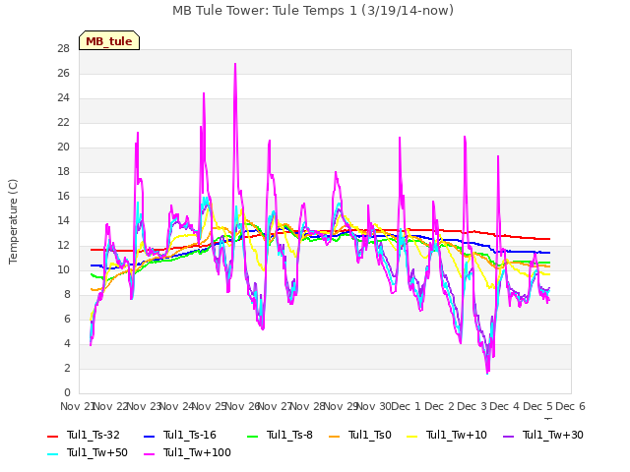The image size is (630, 472).
Task: Click the purple Tul1_Tw+30 legend swatch
Action: tap(509, 437)
